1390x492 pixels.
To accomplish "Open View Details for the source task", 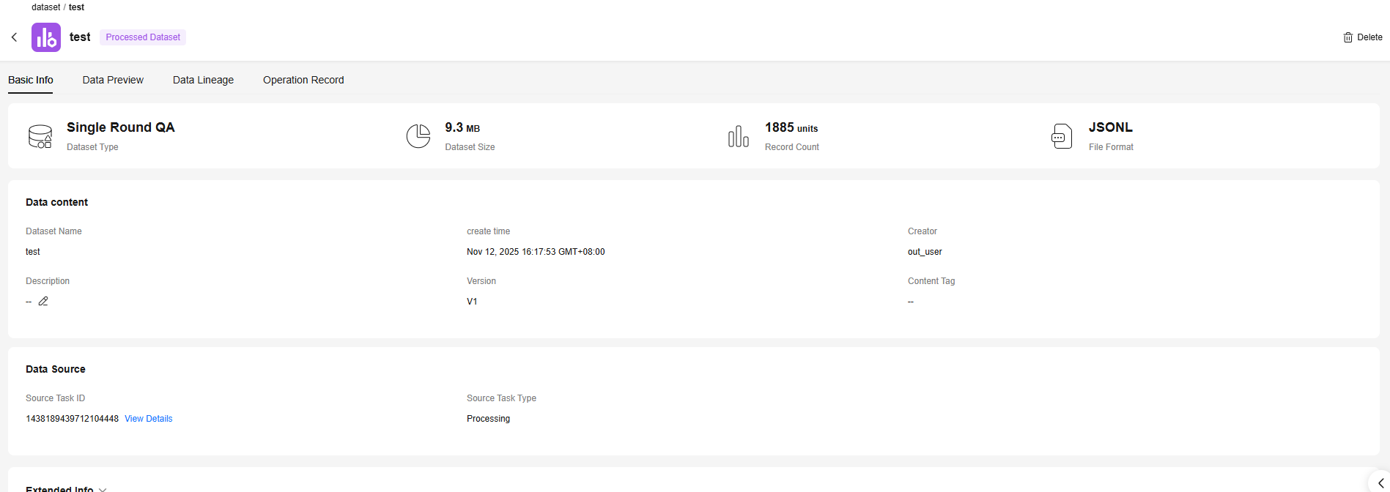I will [149, 419].
